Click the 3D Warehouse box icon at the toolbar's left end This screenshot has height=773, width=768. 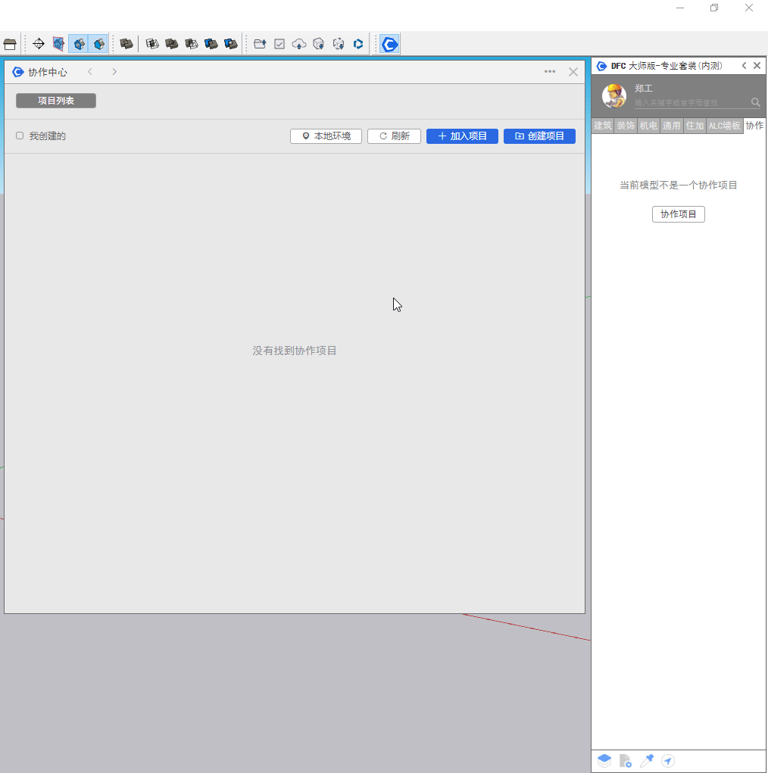coord(10,44)
